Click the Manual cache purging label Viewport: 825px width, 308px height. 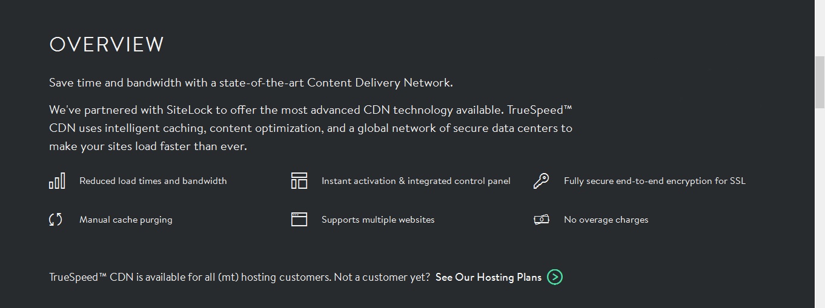click(126, 220)
